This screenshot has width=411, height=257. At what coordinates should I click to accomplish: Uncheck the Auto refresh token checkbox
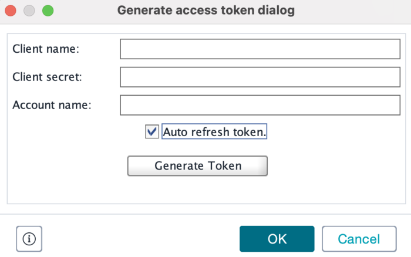coord(152,132)
